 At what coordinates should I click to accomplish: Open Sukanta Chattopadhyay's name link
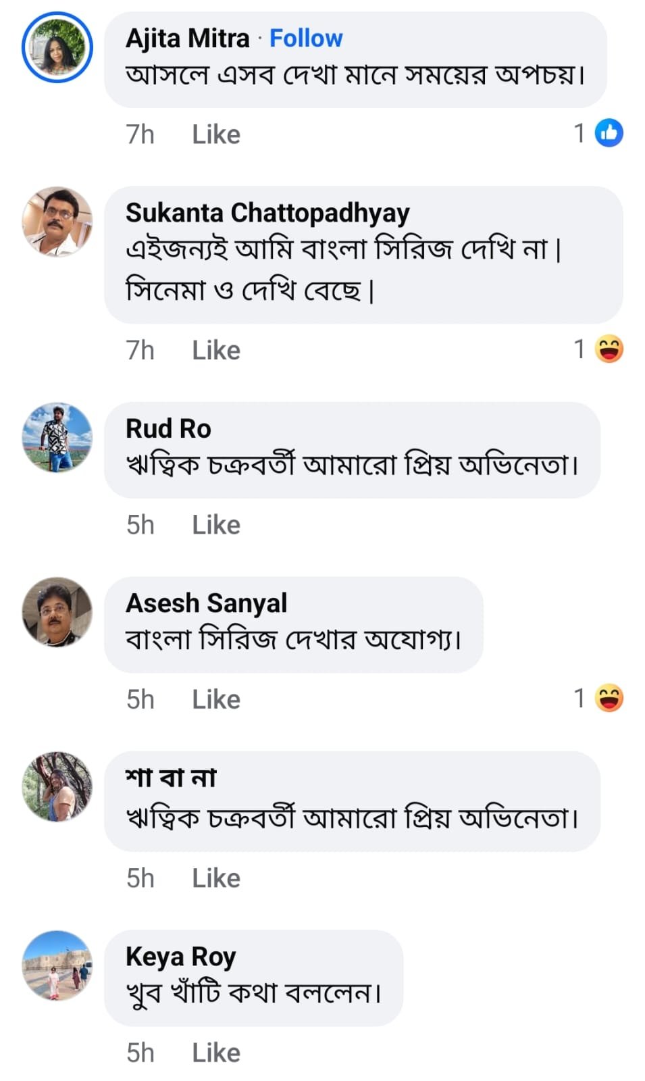pyautogui.click(x=267, y=213)
